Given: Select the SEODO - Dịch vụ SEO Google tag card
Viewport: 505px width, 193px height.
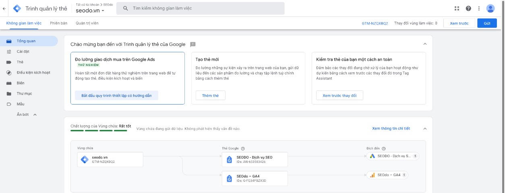Looking at the screenshot, I should [255, 159].
